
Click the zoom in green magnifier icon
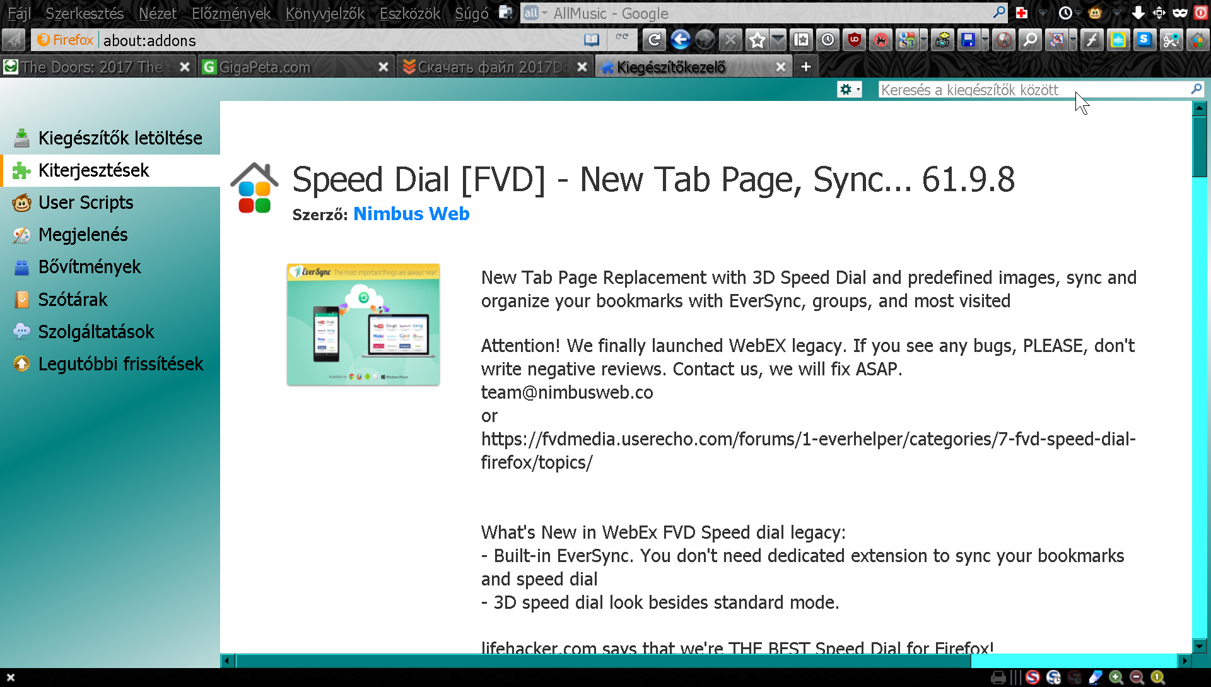tap(1116, 678)
